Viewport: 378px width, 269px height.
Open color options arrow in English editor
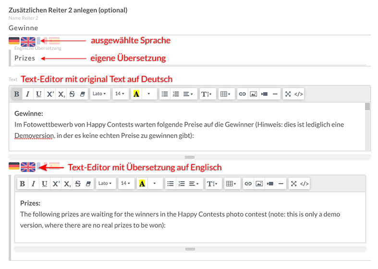coord(155,184)
